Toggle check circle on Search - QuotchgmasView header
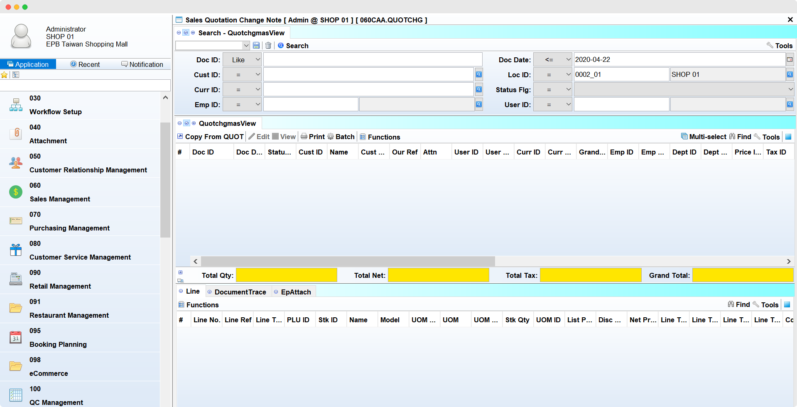The width and height of the screenshot is (797, 407). coord(186,33)
